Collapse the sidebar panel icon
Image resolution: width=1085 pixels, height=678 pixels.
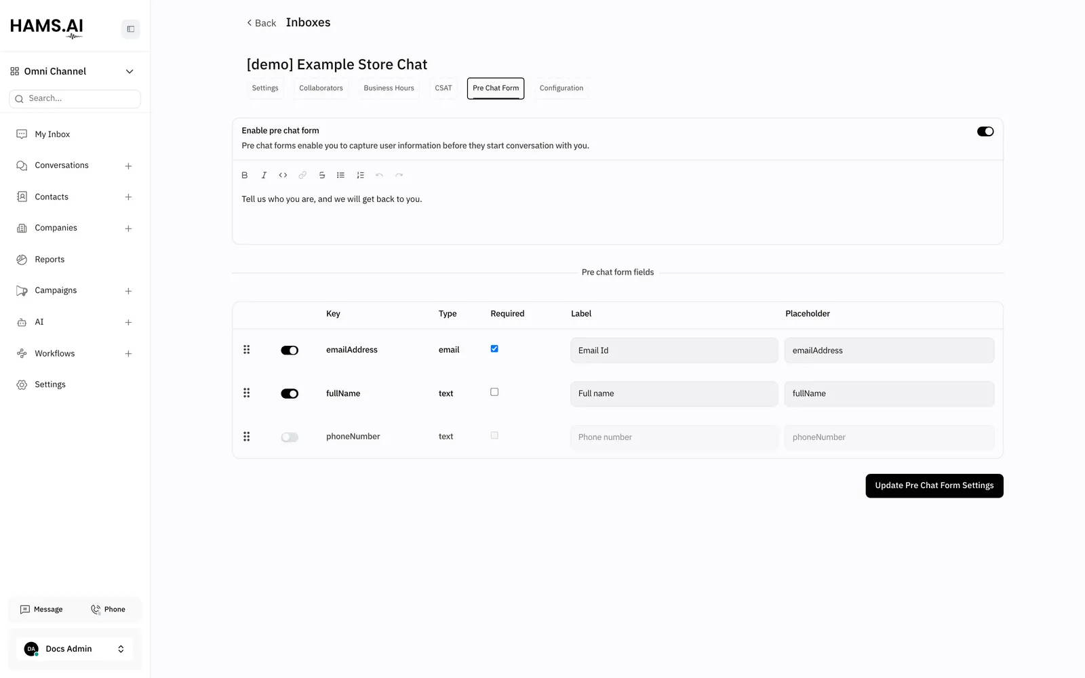pyautogui.click(x=130, y=29)
